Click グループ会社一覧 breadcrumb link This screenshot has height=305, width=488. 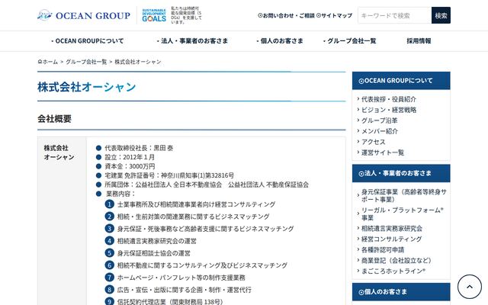(x=86, y=62)
